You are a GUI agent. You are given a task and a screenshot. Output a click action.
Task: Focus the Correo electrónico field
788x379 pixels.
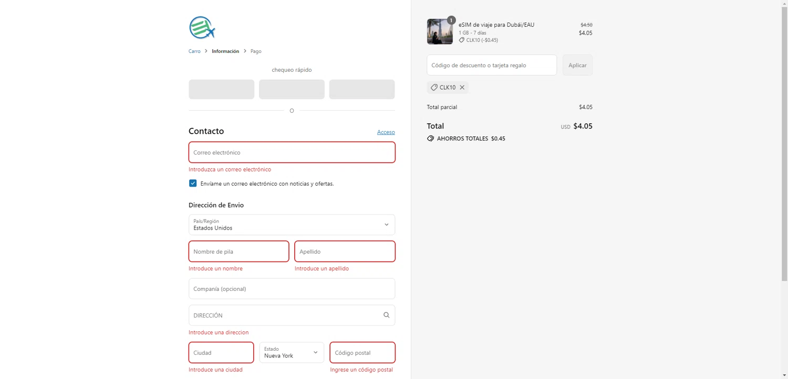(292, 153)
